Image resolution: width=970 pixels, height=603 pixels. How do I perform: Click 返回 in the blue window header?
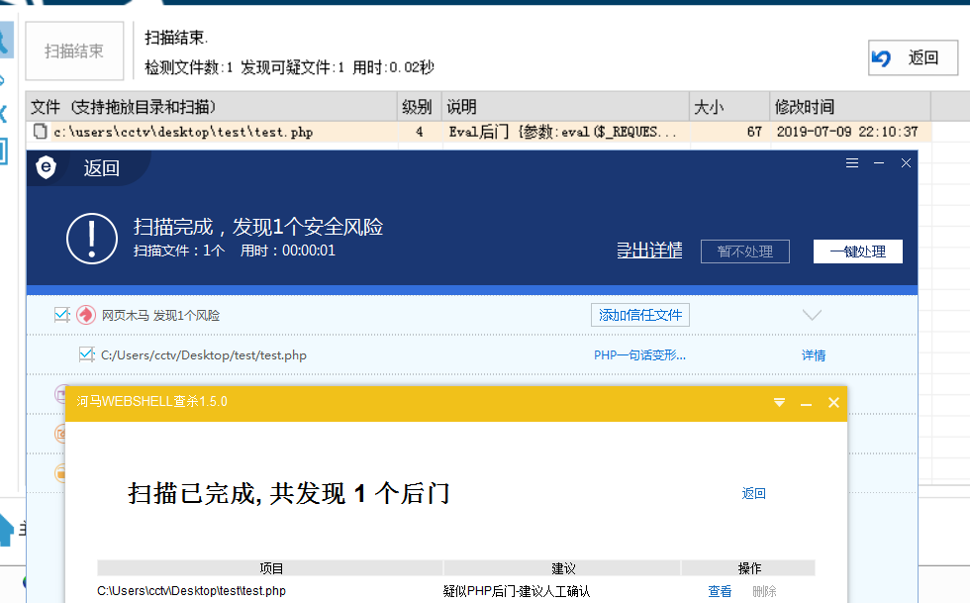101,167
